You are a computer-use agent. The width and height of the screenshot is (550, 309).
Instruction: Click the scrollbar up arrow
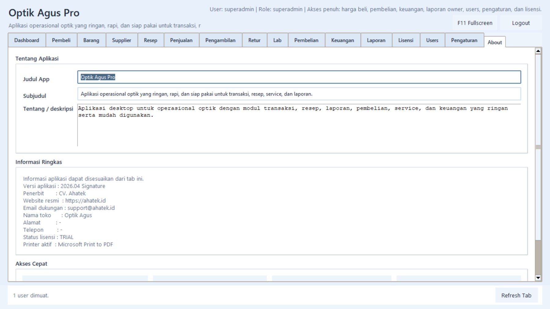tap(538, 51)
